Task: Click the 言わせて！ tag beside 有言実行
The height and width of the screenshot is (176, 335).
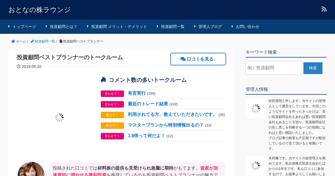Action: 112,94
